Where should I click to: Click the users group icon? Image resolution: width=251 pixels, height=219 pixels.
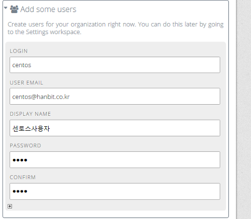coord(14,9)
